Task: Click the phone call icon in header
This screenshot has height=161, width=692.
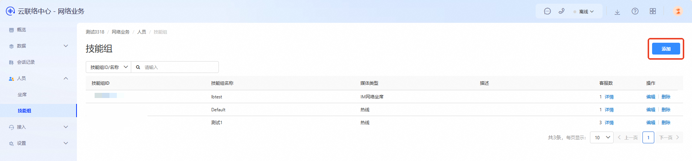Action: coord(562,11)
